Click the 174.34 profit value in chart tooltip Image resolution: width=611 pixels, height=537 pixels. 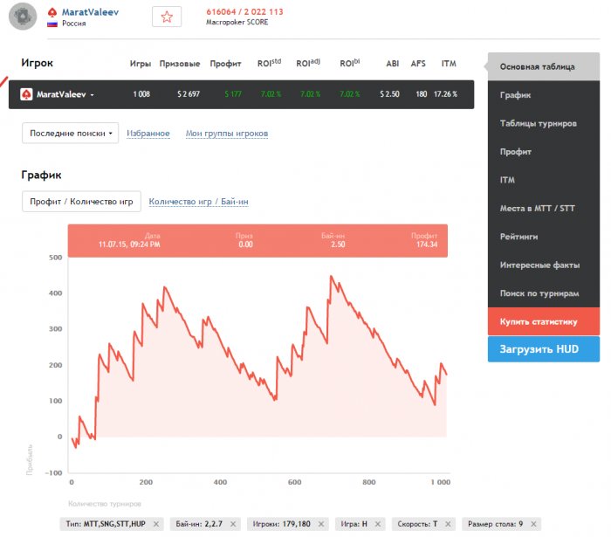[x=427, y=244]
